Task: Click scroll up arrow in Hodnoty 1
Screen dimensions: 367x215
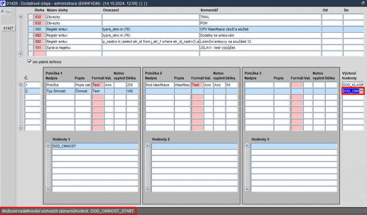Action: pyautogui.click(x=48, y=146)
